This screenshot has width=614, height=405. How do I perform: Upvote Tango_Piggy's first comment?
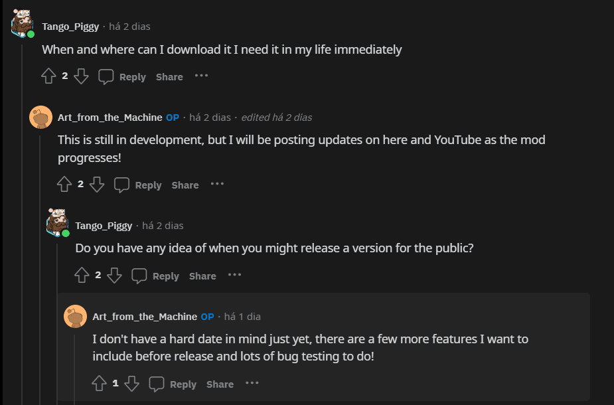[x=50, y=76]
